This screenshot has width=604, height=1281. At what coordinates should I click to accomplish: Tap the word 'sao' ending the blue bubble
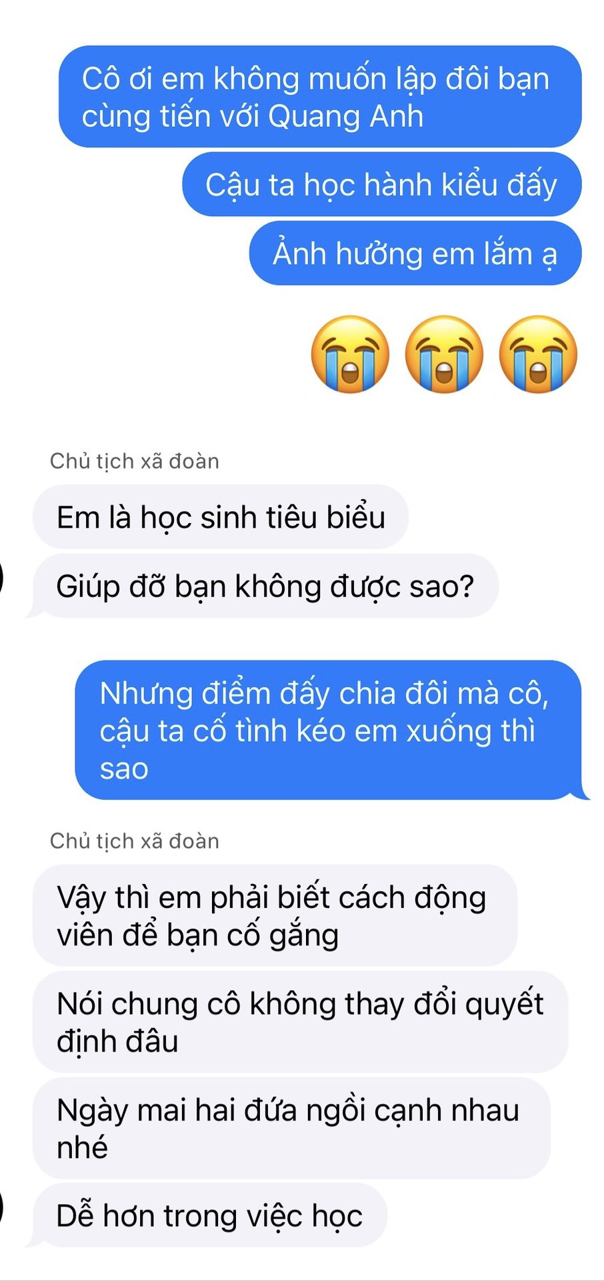tap(124, 769)
